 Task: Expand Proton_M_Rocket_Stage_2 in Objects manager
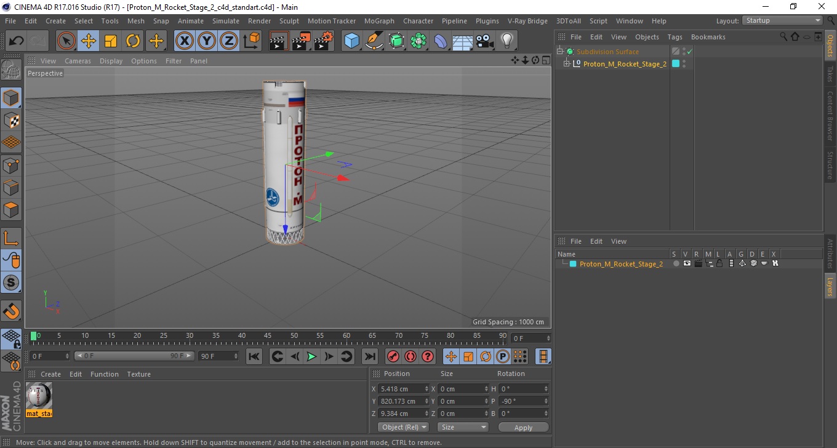[x=567, y=64]
